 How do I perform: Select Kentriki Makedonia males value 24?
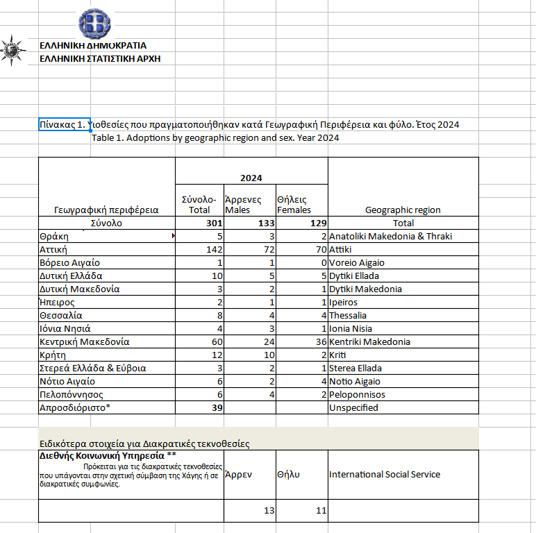coord(250,341)
